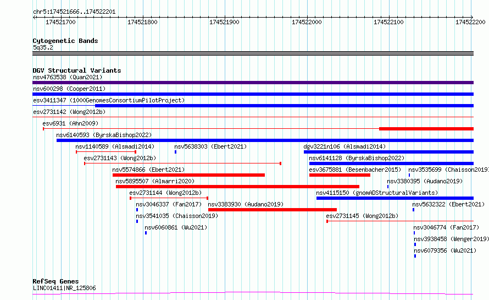
Task: Click the 5q35.2 cytogenetic band label
Action: point(43,47)
